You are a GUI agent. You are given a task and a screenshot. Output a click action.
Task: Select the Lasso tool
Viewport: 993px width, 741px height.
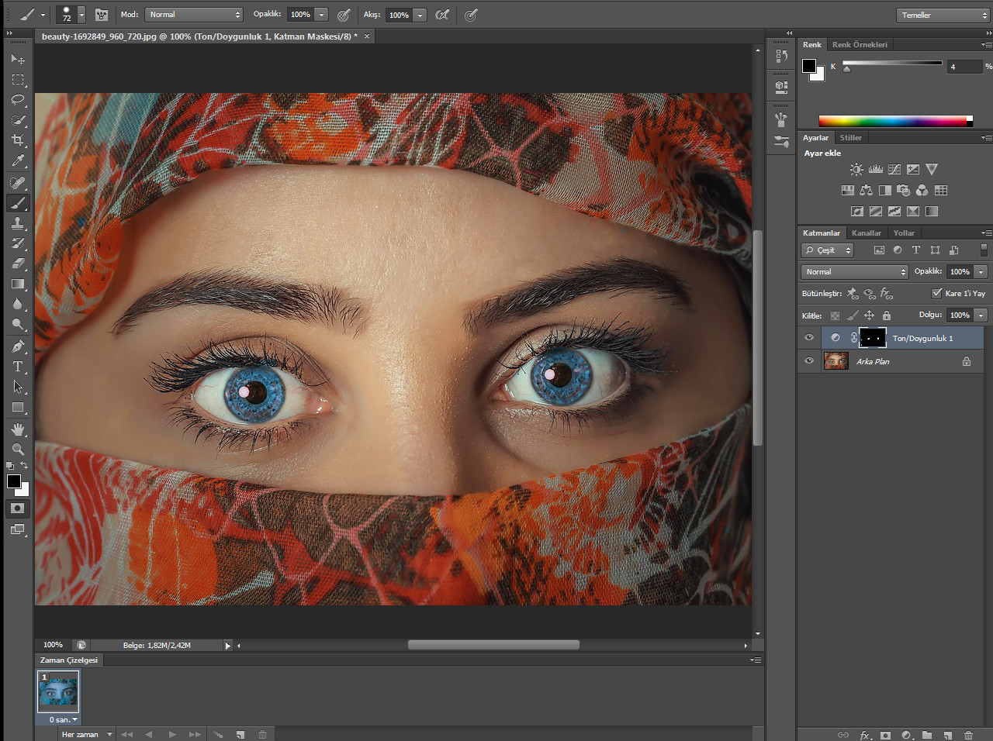click(18, 100)
